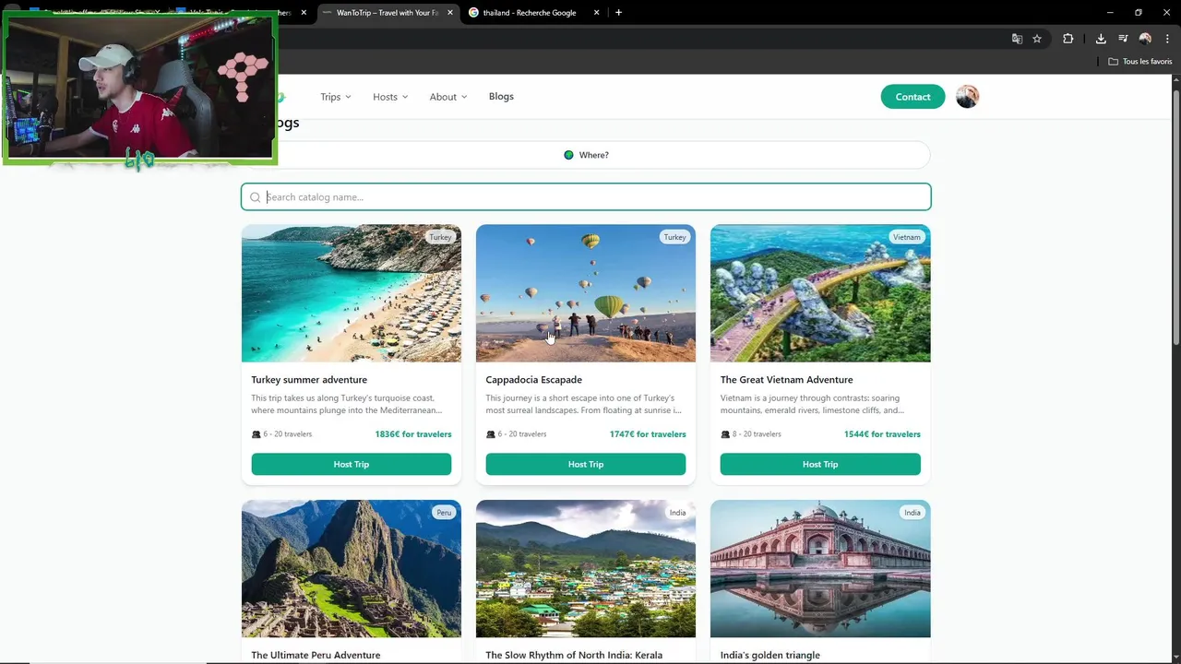Image resolution: width=1181 pixels, height=664 pixels.
Task: Click the green globe Where? icon
Action: coord(568,155)
